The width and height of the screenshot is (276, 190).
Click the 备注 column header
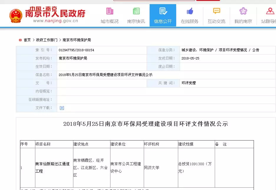pyautogui.click(x=221, y=144)
